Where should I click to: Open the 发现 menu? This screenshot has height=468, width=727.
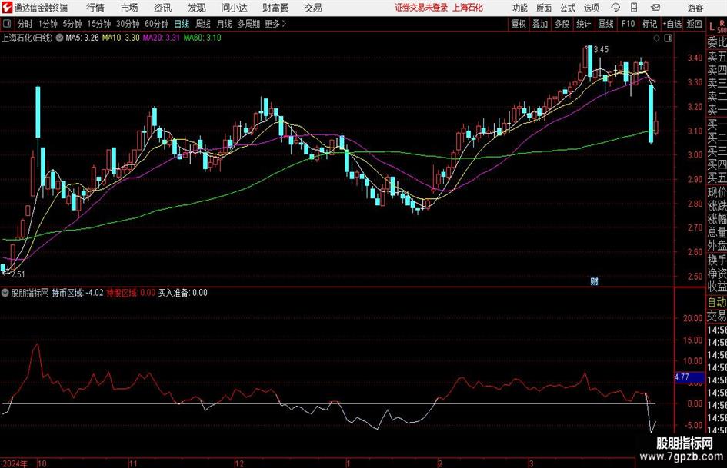[197, 8]
